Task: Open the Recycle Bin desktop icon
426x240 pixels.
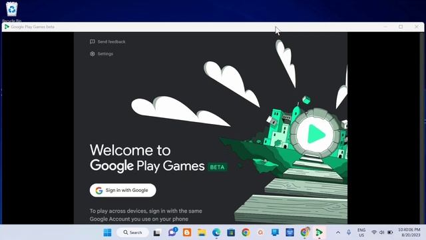Action: pos(12,12)
